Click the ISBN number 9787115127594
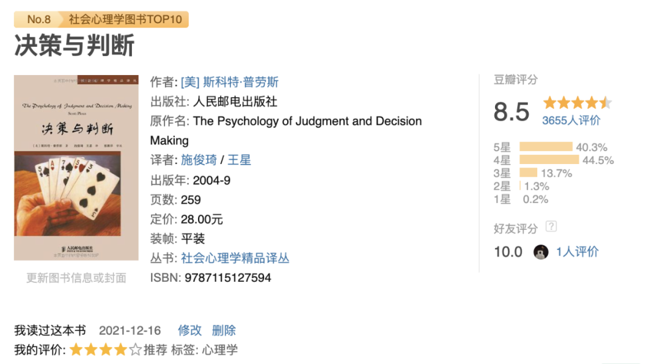660x364 pixels. pos(228,278)
